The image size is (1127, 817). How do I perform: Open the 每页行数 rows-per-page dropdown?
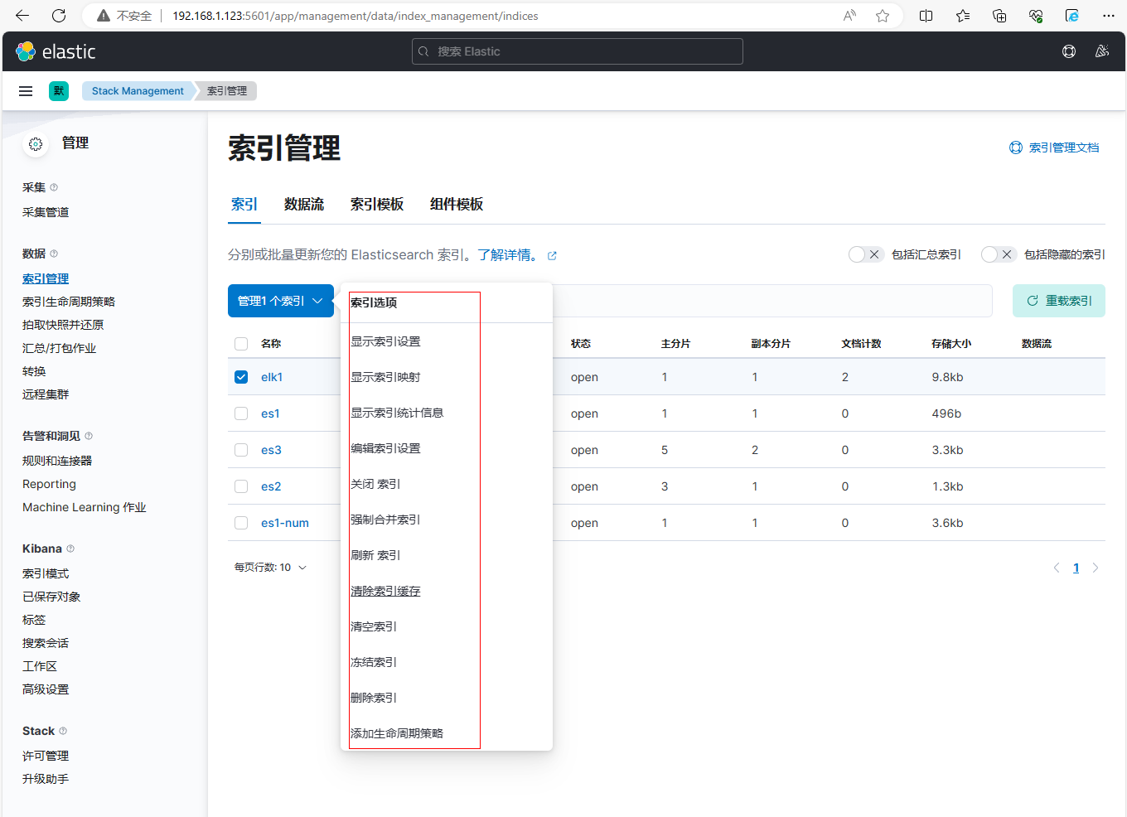tap(270, 568)
